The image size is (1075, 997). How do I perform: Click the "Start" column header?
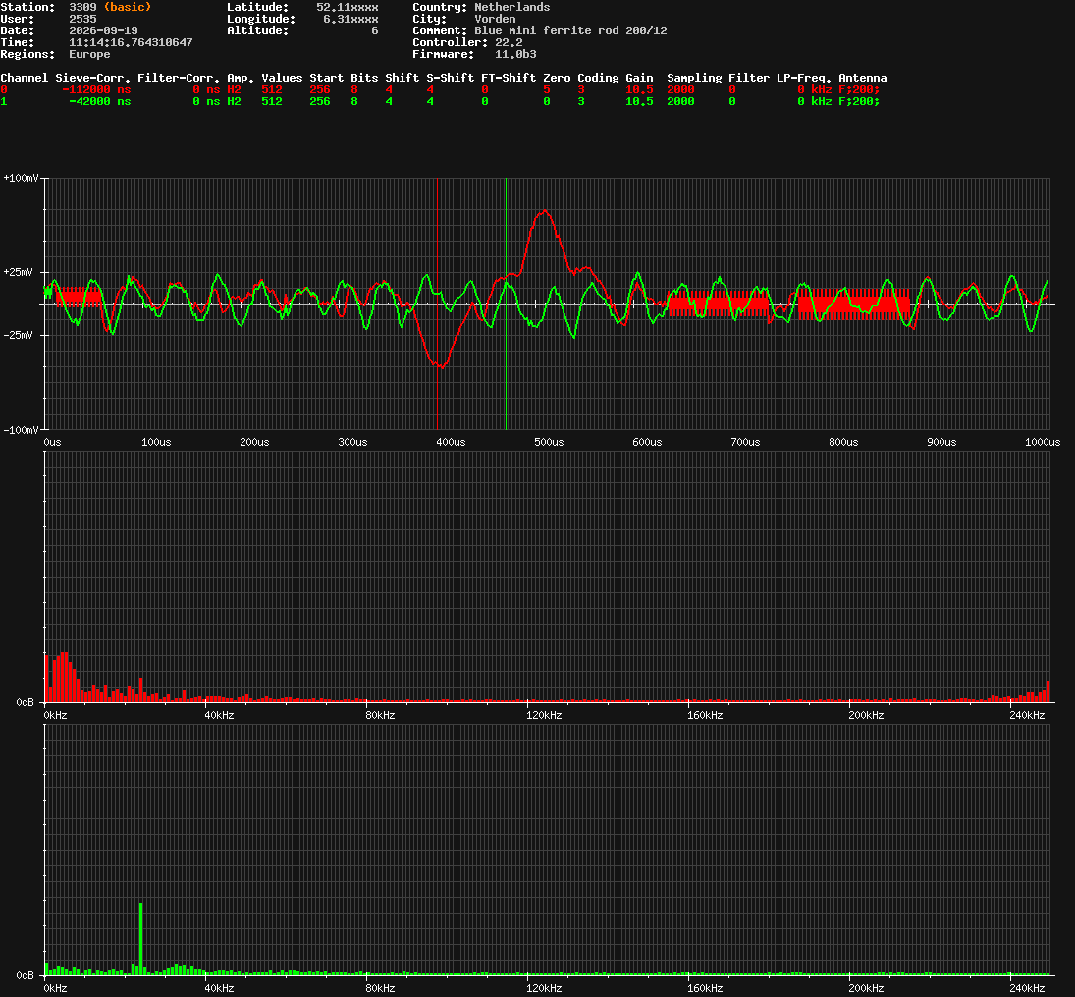click(x=326, y=78)
